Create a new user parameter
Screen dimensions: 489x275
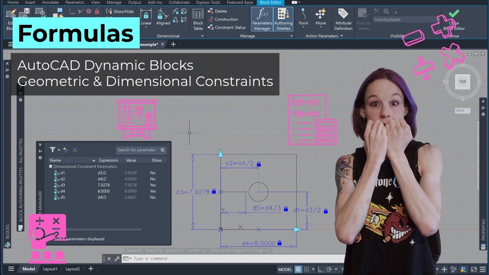pyautogui.click(x=66, y=150)
